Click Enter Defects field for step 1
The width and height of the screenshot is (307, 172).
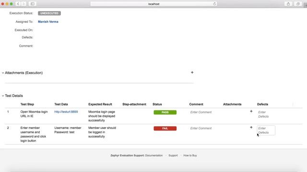tap(263, 114)
